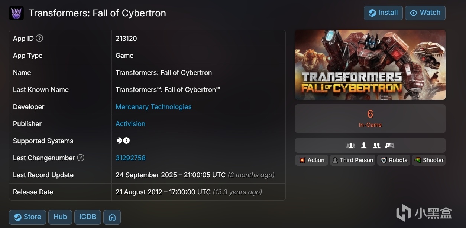466x228 pixels.
Task: Select the Third Person tag
Action: (352, 160)
